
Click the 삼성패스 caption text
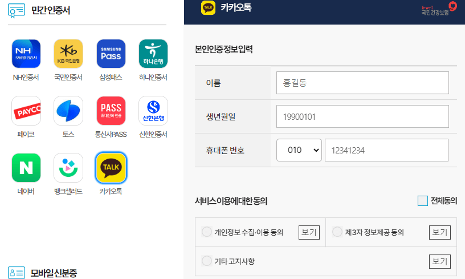pyautogui.click(x=111, y=78)
